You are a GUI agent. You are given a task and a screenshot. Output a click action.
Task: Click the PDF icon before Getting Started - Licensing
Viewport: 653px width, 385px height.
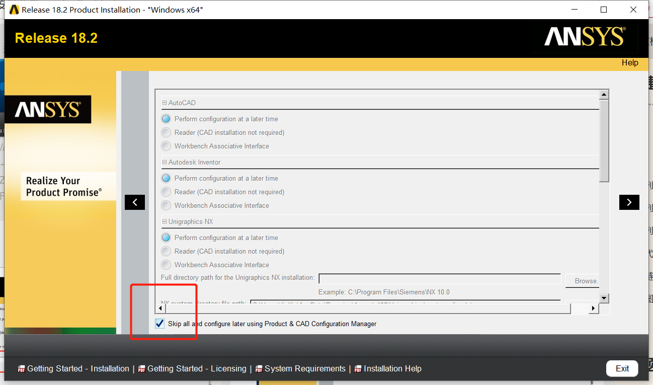click(141, 369)
